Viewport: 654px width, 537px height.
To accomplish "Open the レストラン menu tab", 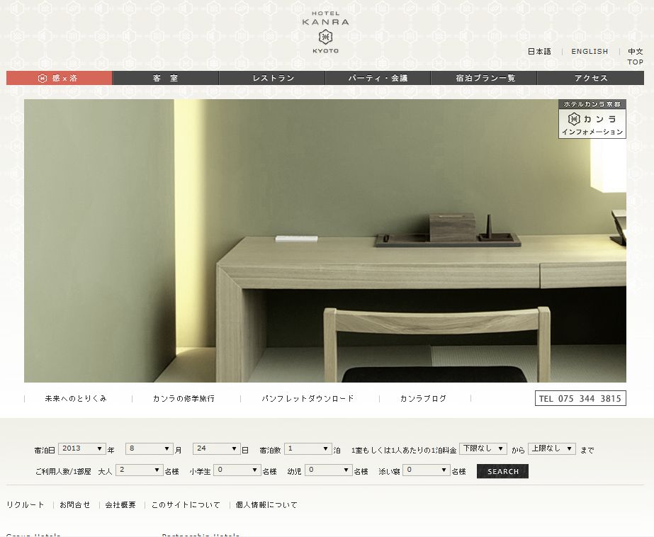I will (272, 78).
